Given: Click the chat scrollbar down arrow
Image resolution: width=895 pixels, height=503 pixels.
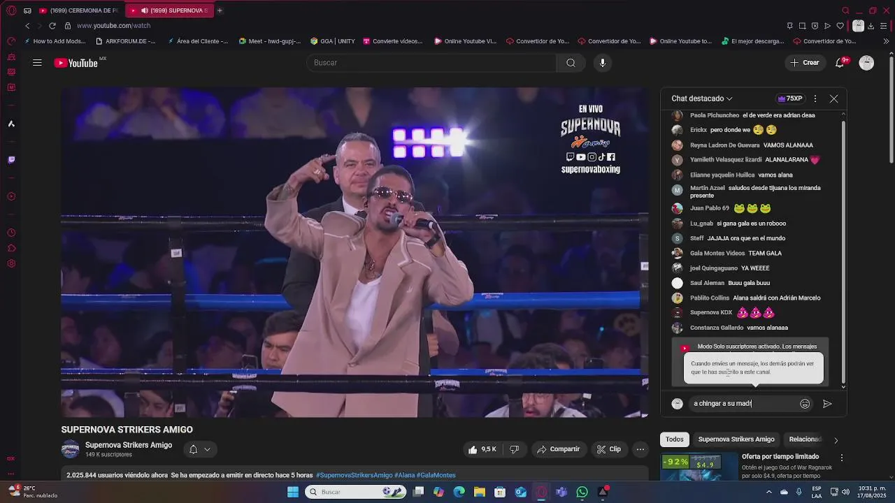Looking at the screenshot, I should point(843,386).
